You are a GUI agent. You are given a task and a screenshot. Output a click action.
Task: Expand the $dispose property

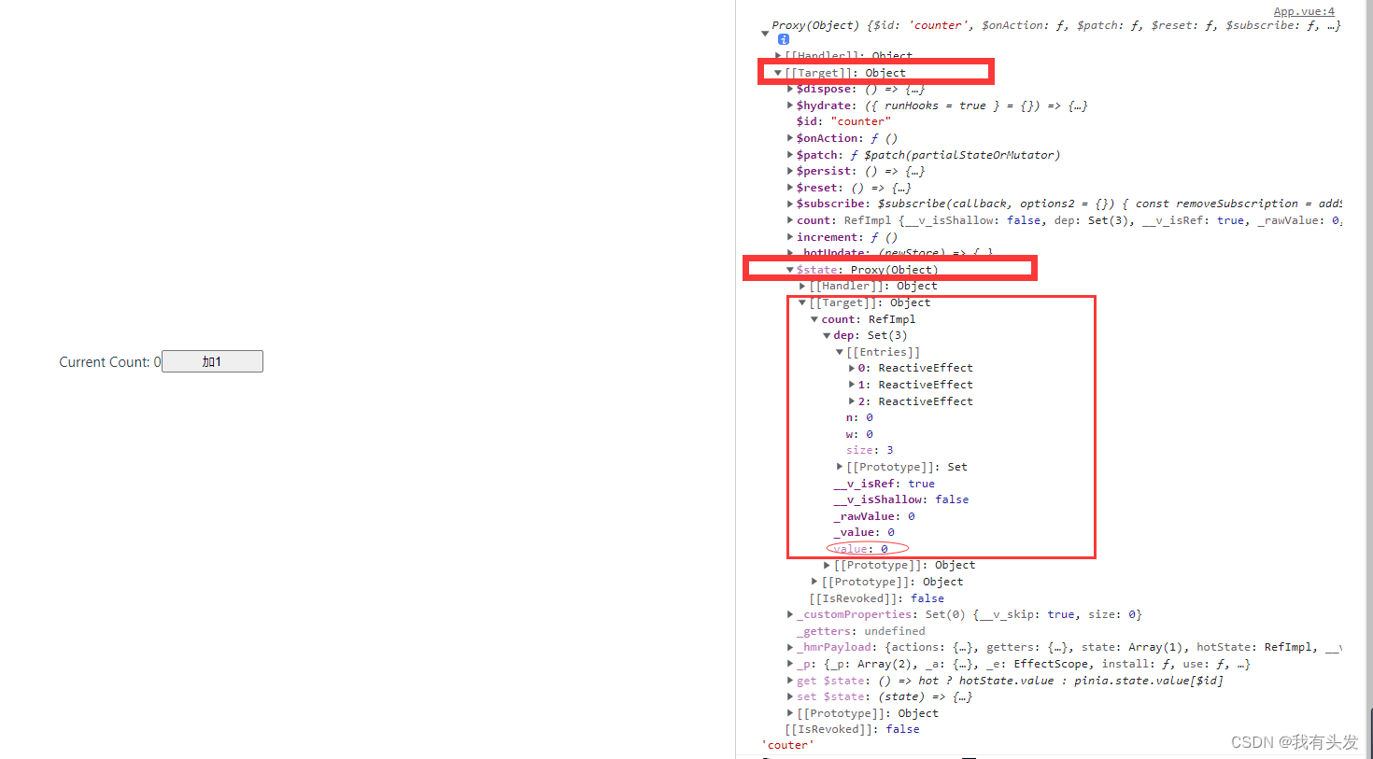tap(790, 89)
